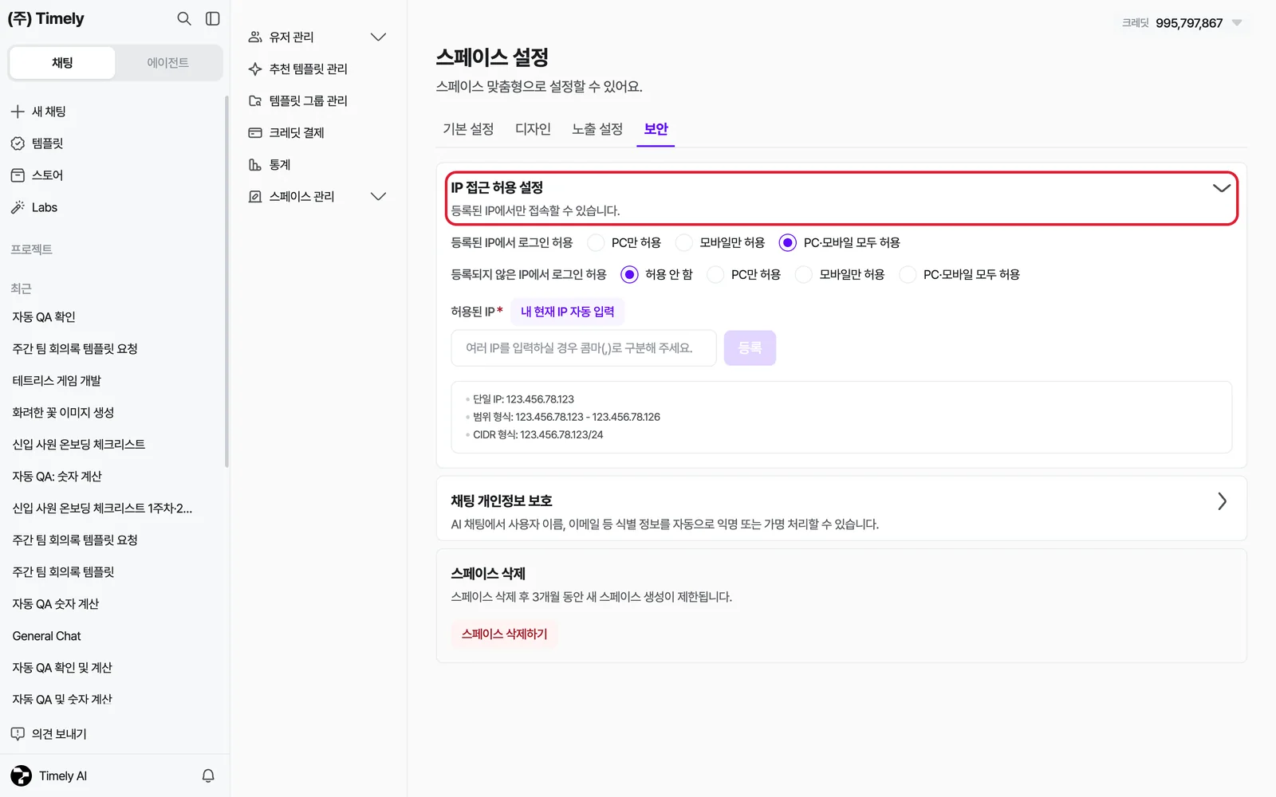This screenshot has width=1276, height=797.
Task: Click the 스페이스 삭제하기 button
Action: [x=505, y=634]
